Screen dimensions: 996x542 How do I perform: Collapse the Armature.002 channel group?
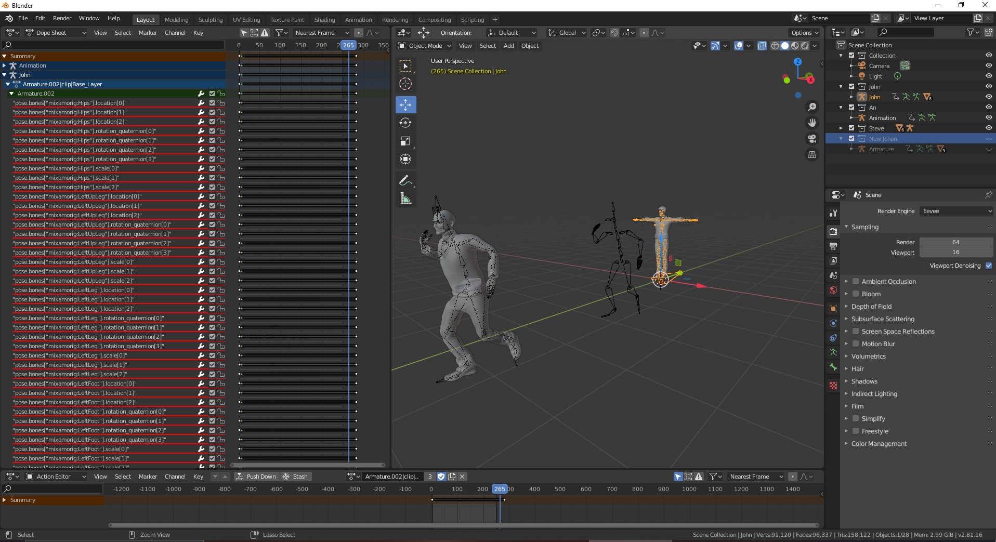click(11, 94)
